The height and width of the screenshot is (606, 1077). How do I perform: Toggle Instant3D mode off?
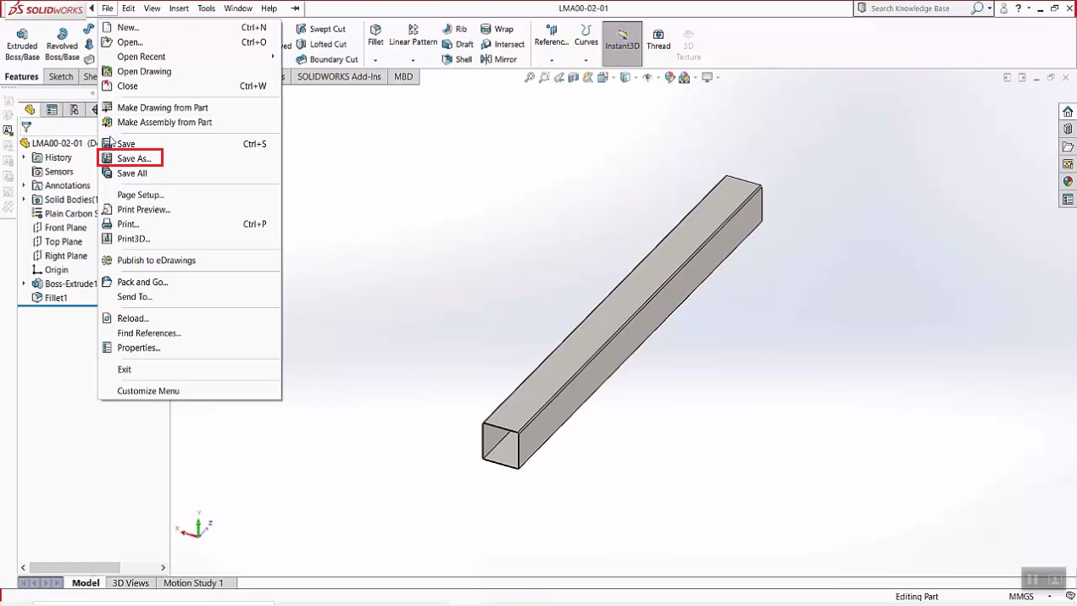pyautogui.click(x=621, y=40)
